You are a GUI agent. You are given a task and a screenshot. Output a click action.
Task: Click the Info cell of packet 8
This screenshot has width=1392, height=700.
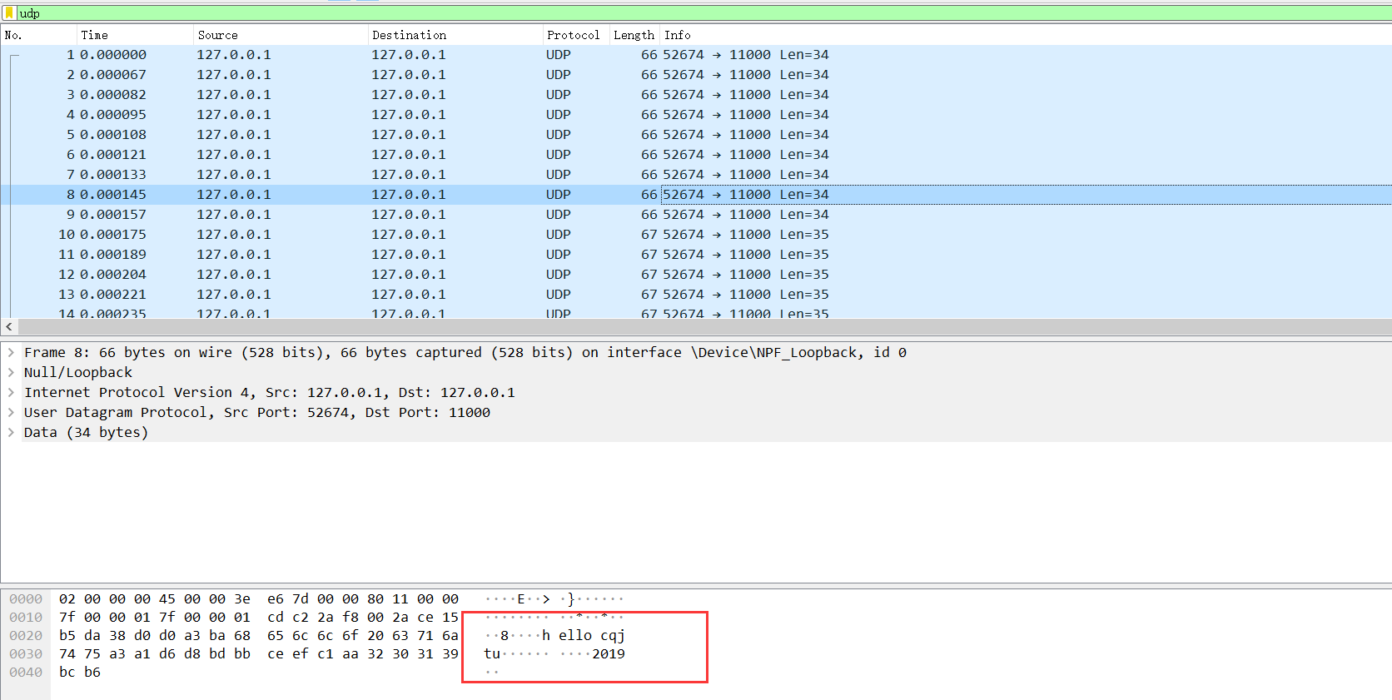click(1026, 195)
